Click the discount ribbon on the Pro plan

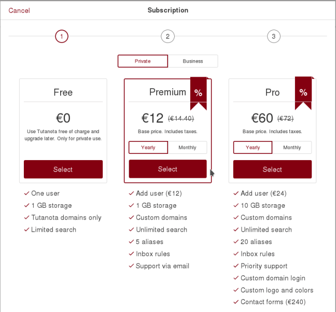click(x=303, y=92)
